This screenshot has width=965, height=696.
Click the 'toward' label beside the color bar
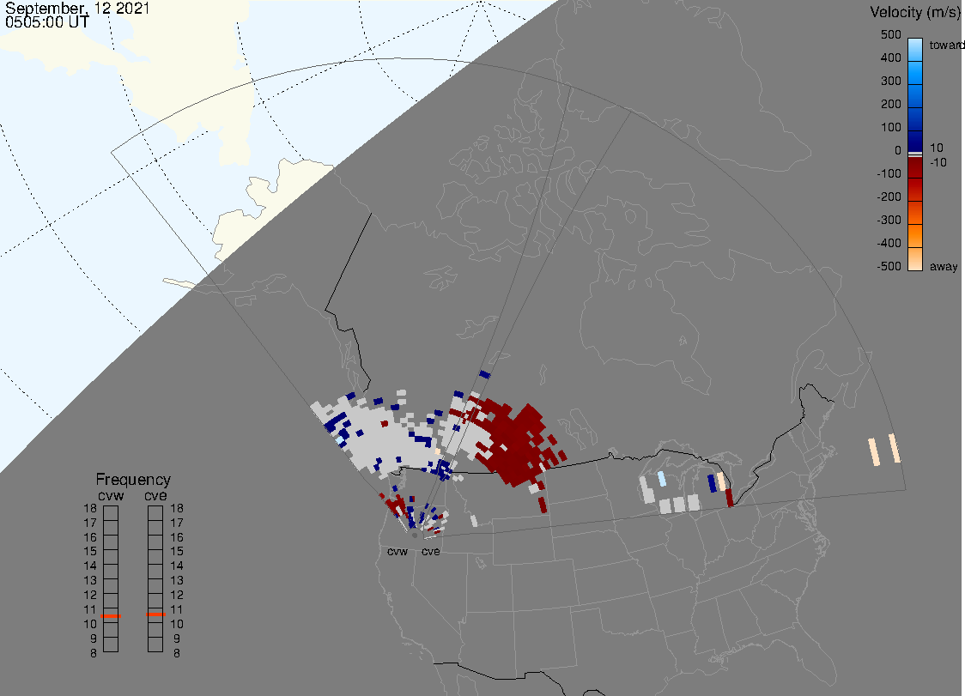946,45
